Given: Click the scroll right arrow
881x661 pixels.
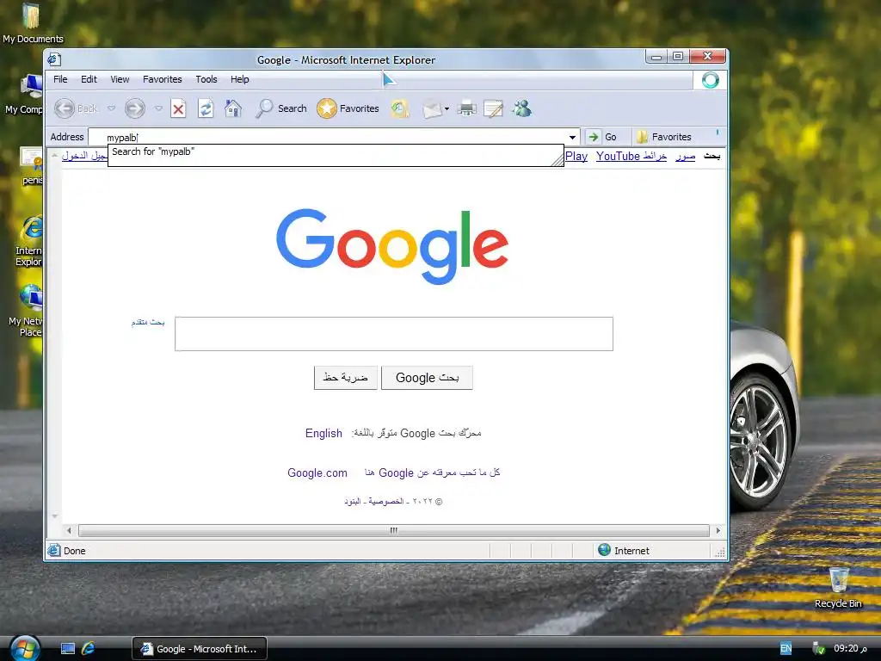Looking at the screenshot, I should [x=718, y=530].
